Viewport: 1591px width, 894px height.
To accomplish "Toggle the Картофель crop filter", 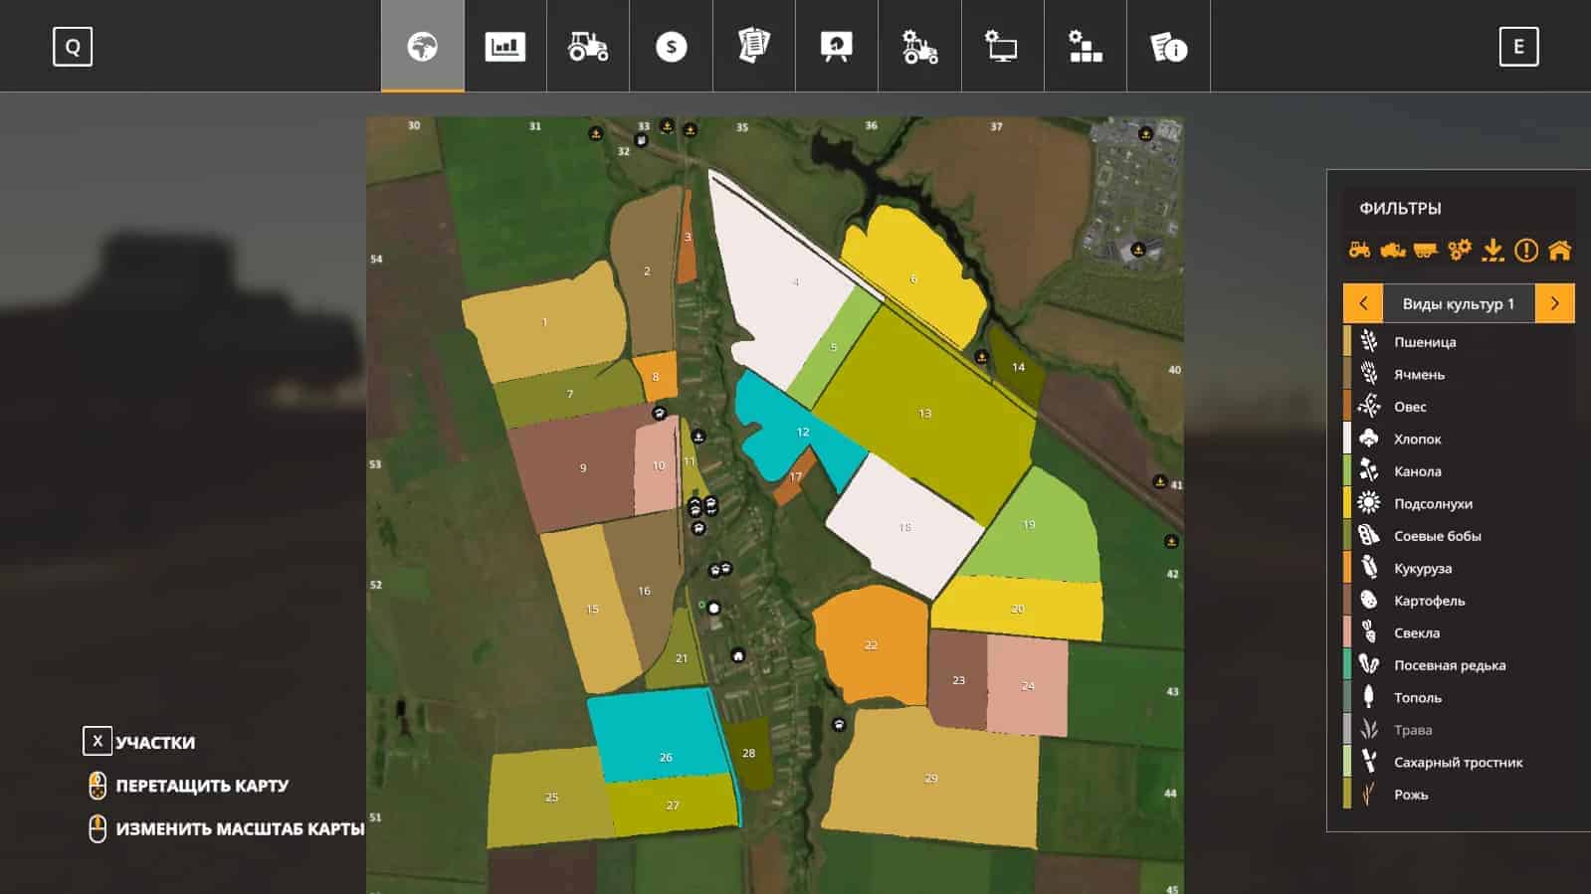I will [x=1429, y=601].
